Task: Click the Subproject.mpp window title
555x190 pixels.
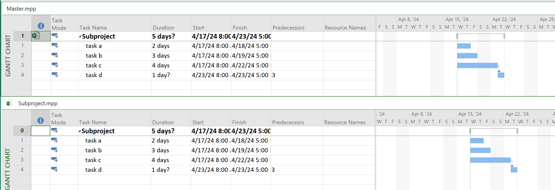Action: click(x=38, y=103)
